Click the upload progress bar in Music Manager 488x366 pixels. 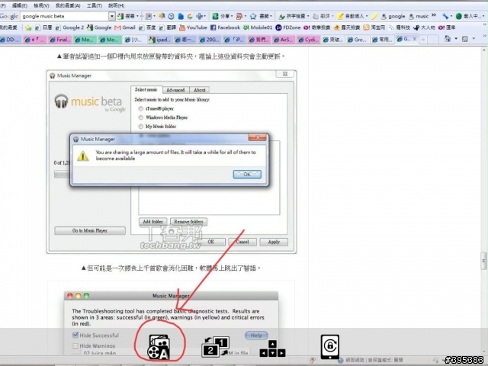[62, 175]
